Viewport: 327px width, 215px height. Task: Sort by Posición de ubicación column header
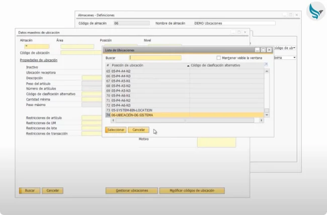[150, 65]
